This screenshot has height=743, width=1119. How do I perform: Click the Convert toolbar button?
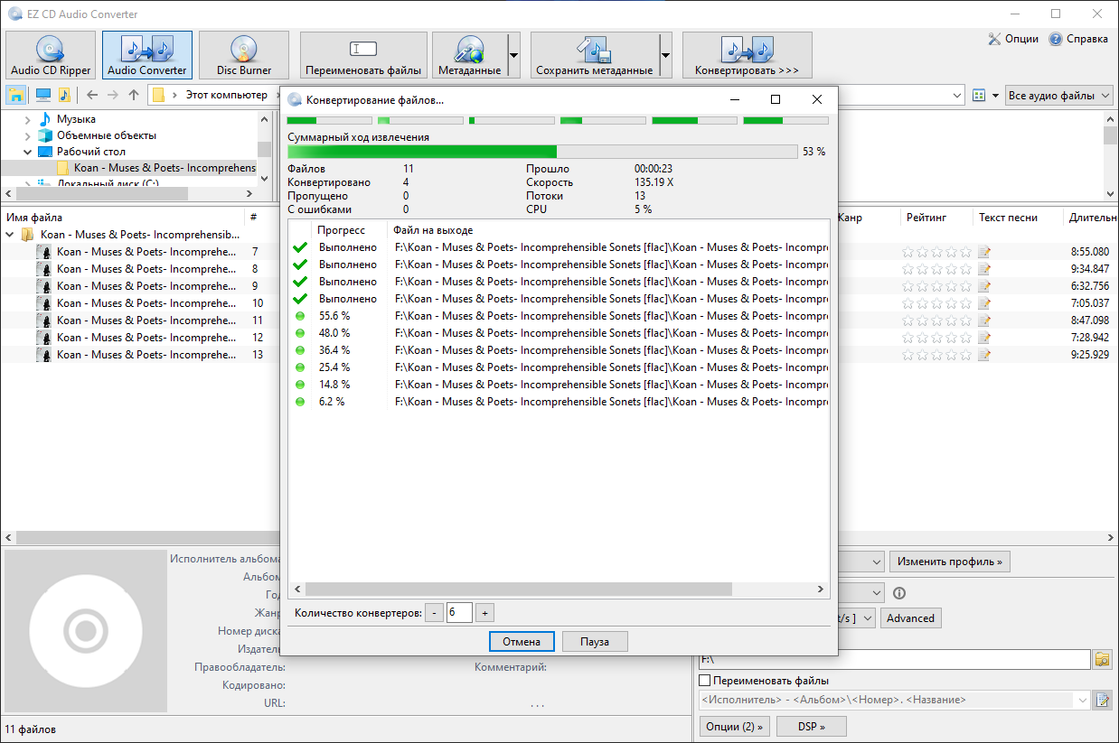[747, 55]
